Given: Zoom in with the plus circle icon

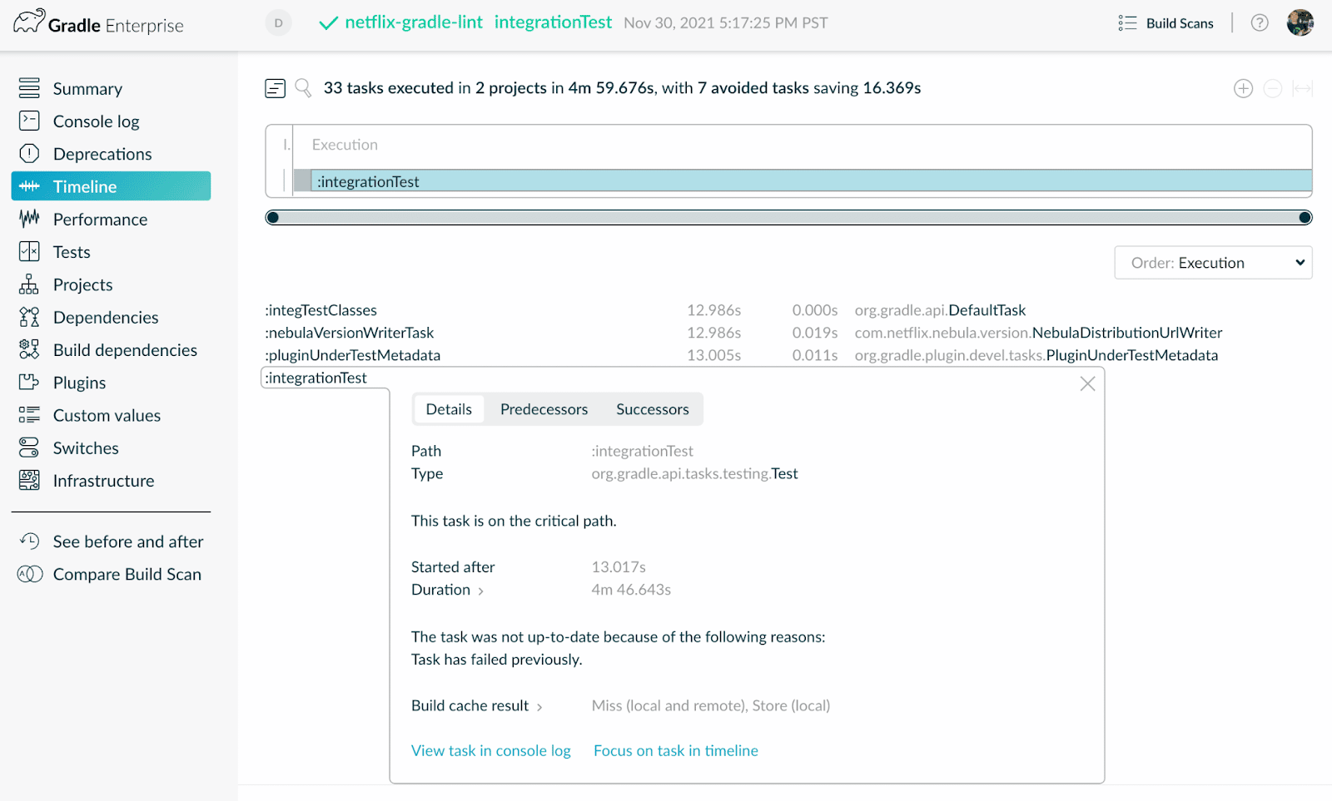Looking at the screenshot, I should (1243, 88).
